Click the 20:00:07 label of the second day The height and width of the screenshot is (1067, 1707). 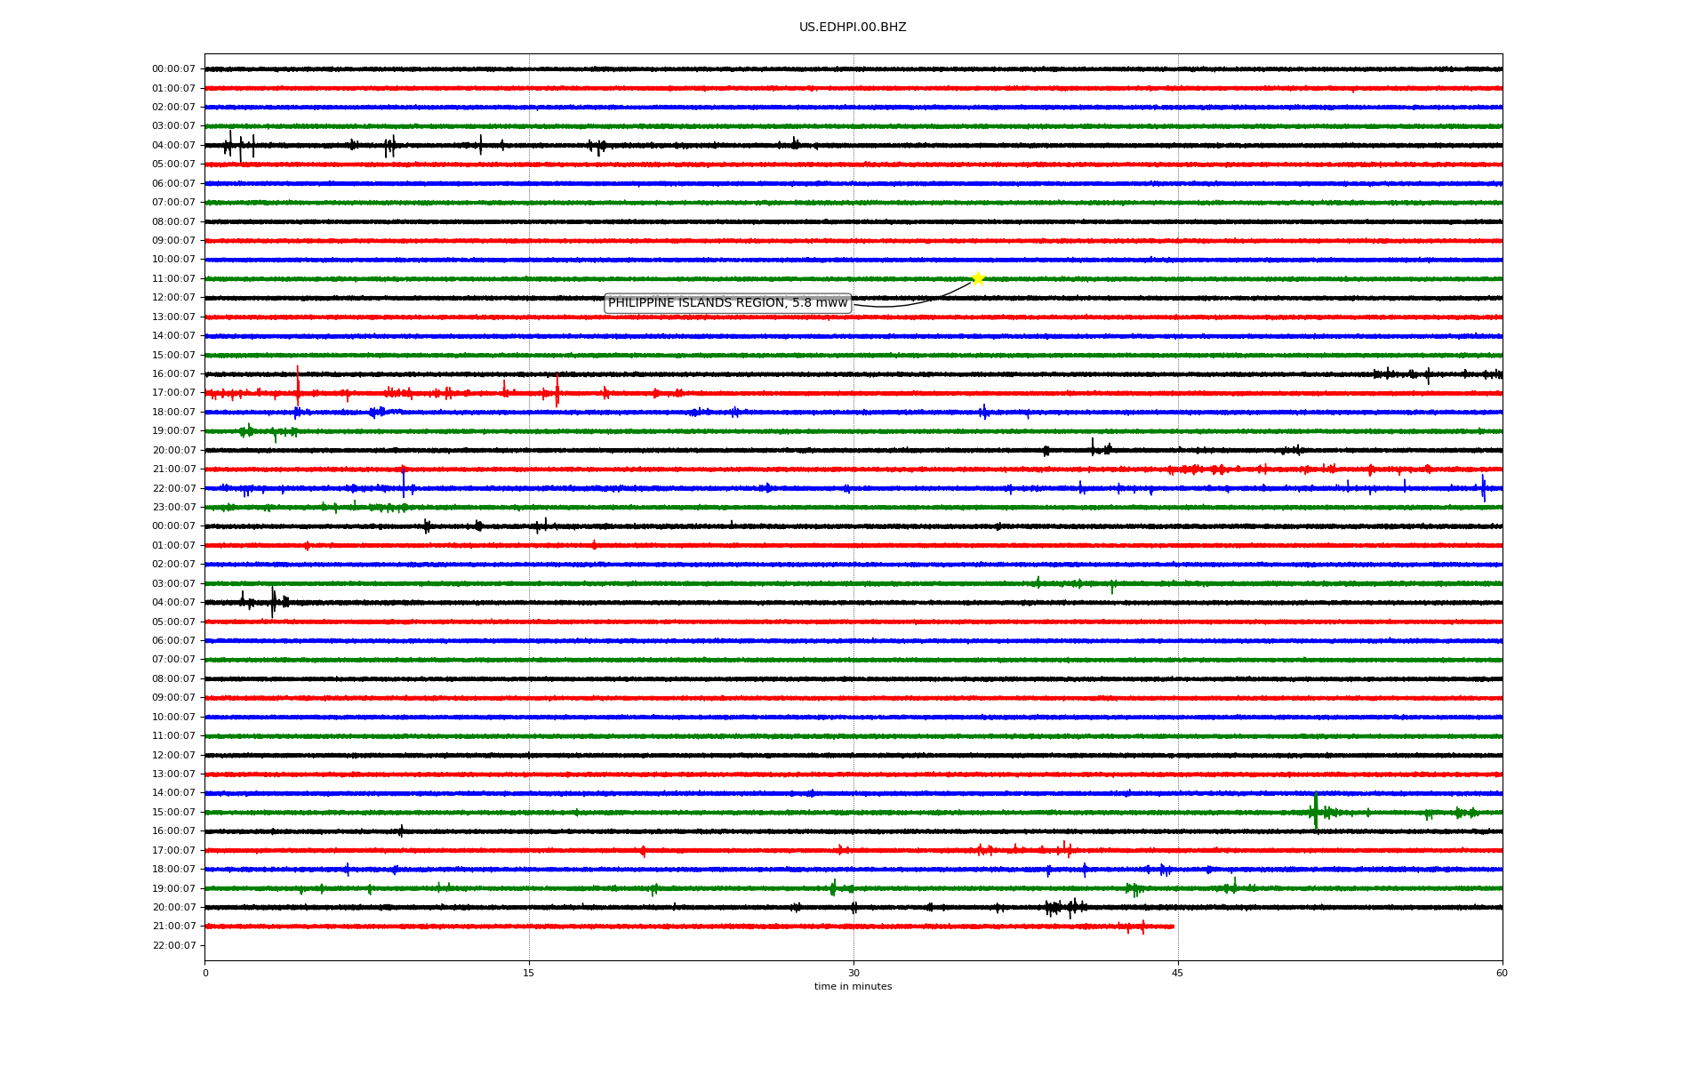click(x=173, y=908)
